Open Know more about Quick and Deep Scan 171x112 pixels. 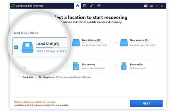click(x=75, y=77)
